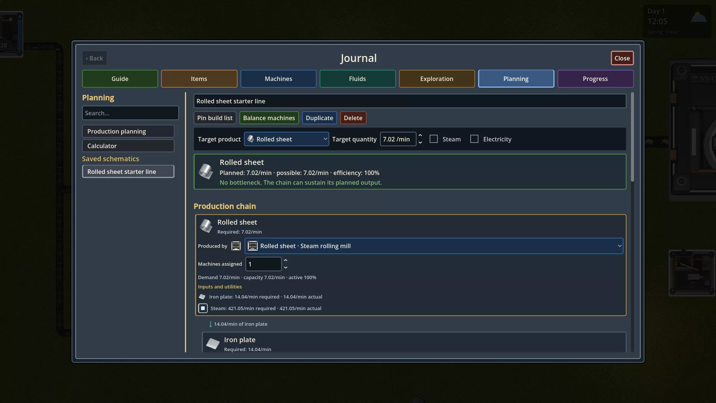Increase the target quantity with up arrow
716x403 pixels.
(x=420, y=135)
